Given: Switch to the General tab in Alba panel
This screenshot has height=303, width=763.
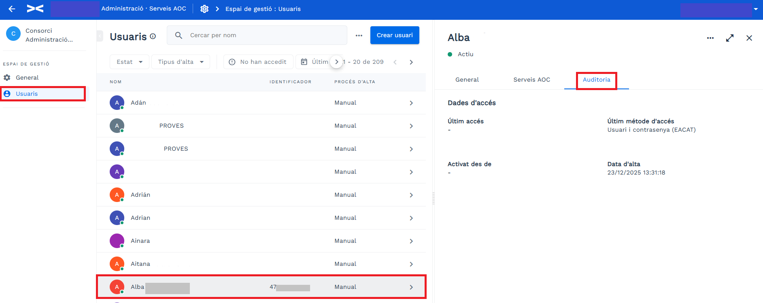Looking at the screenshot, I should [x=467, y=80].
